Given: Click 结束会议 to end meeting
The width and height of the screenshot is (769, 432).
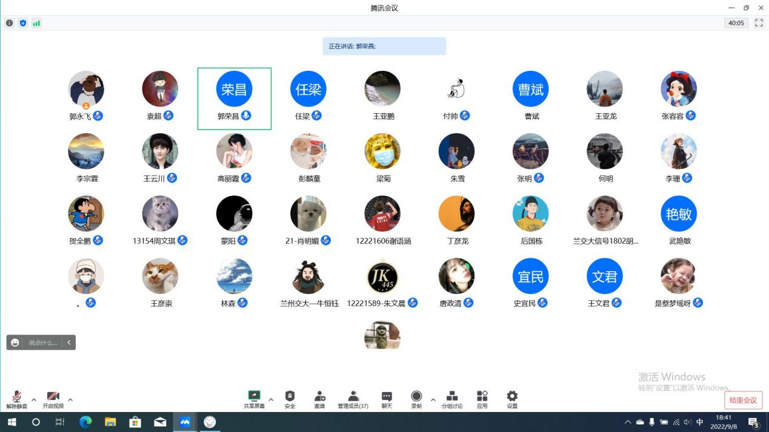Looking at the screenshot, I should pyautogui.click(x=743, y=400).
